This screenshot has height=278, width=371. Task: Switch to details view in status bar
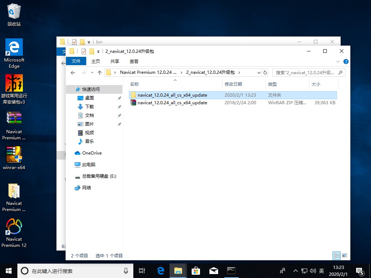[337, 256]
